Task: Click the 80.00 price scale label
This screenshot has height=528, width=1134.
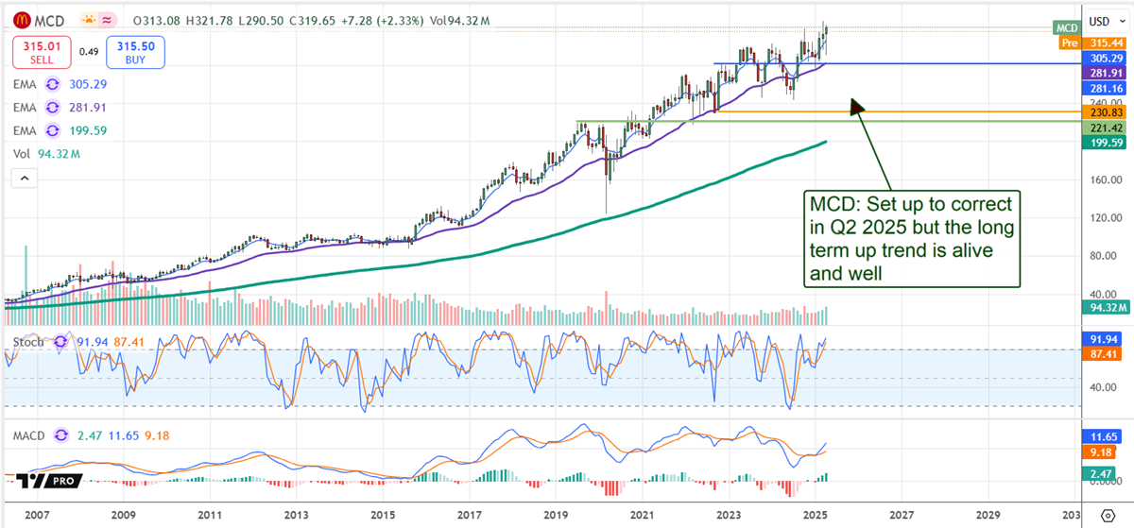Action: 1104,256
